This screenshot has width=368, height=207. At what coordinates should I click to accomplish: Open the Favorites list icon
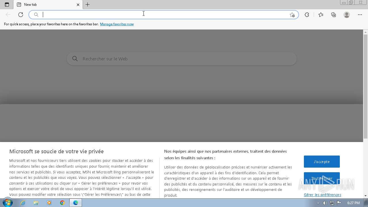[x=321, y=15]
